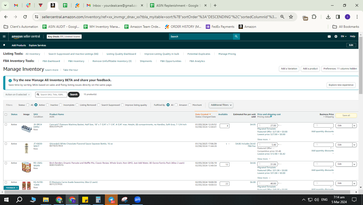Bookmark this page with the star icon
This screenshot has height=205, width=363.
(291, 17)
